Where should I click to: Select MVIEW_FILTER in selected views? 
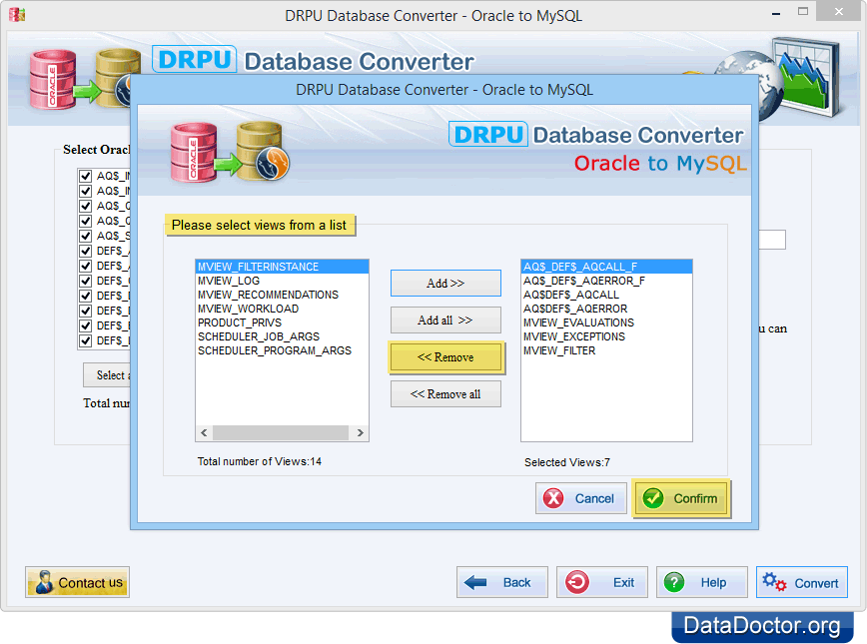click(606, 350)
